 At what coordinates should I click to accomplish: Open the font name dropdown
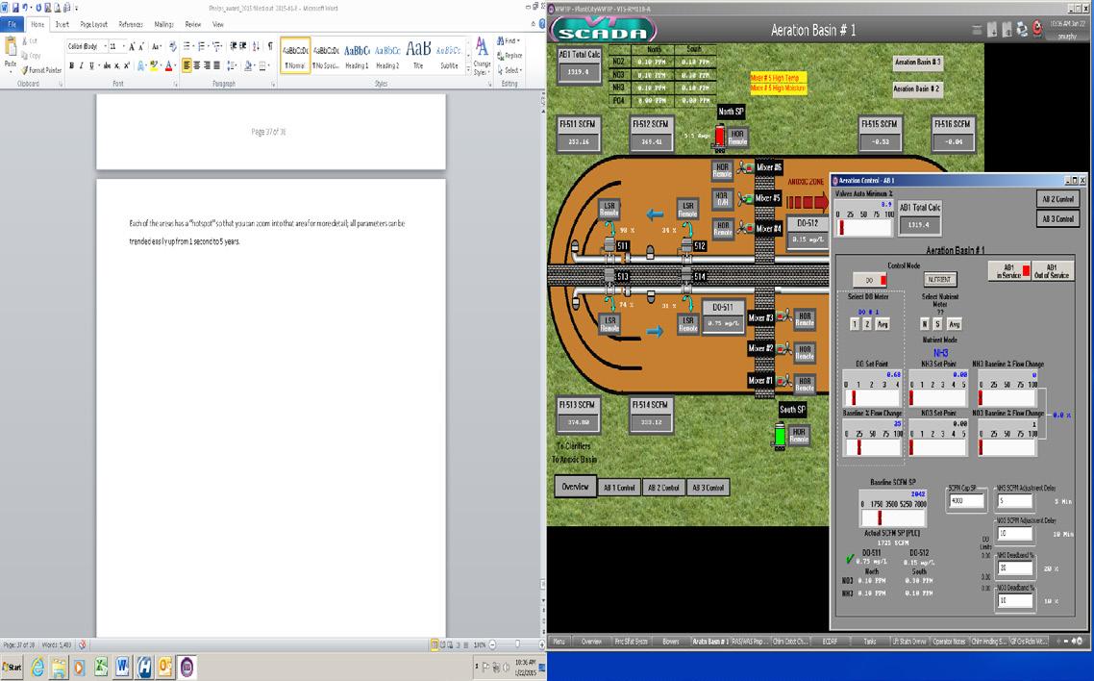coord(106,47)
